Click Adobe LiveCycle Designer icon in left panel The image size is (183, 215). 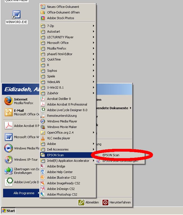click(9, 182)
